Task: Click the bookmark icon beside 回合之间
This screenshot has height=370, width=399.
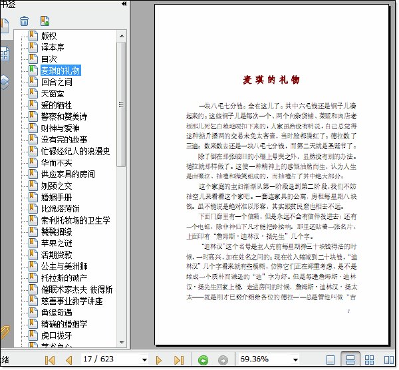Action: pyautogui.click(x=33, y=82)
